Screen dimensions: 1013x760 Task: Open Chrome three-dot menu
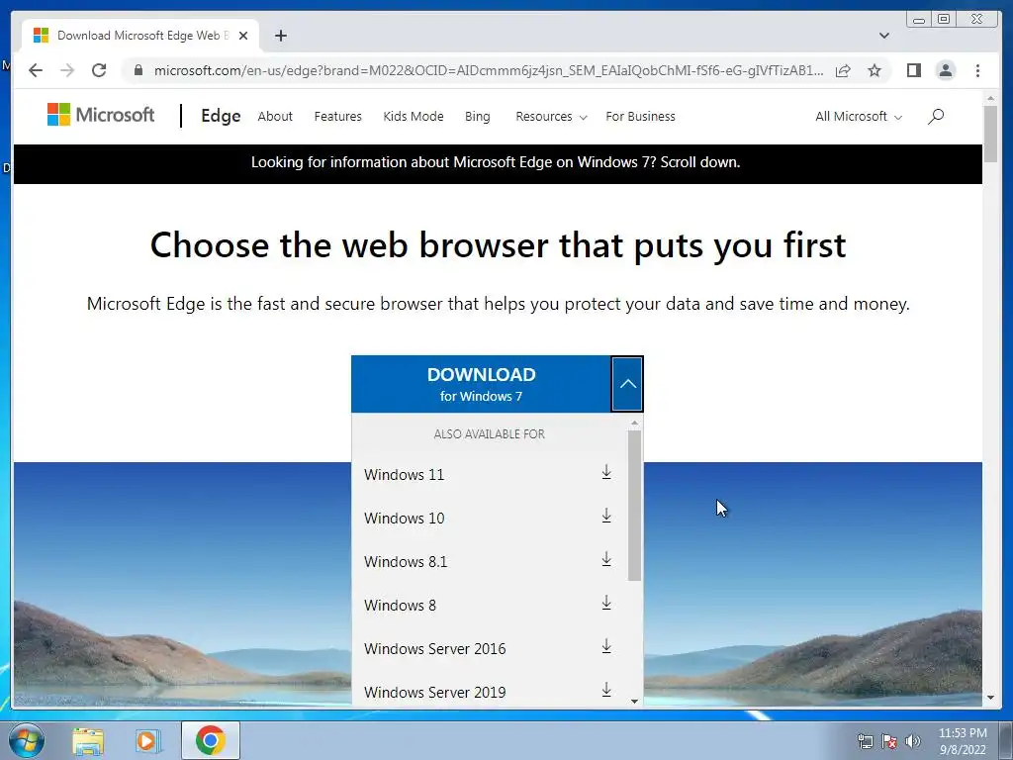pos(977,70)
